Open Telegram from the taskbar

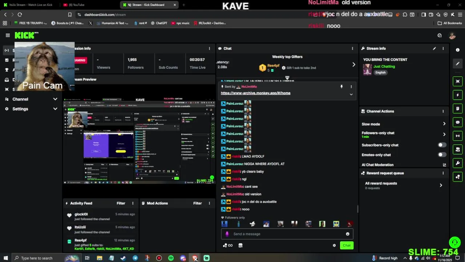coord(135,258)
